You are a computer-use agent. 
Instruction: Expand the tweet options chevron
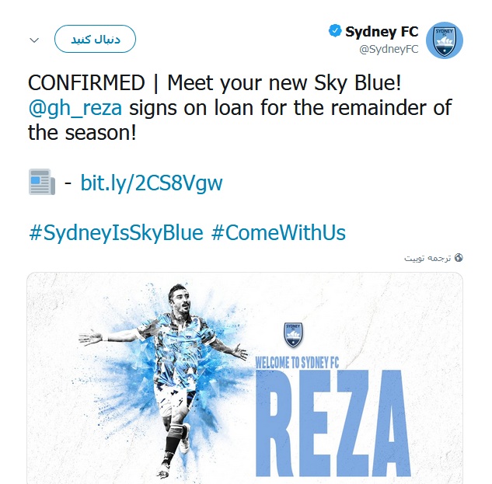34,40
